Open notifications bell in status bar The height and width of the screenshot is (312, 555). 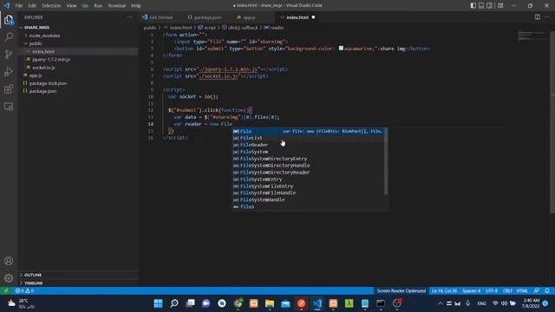[547, 290]
